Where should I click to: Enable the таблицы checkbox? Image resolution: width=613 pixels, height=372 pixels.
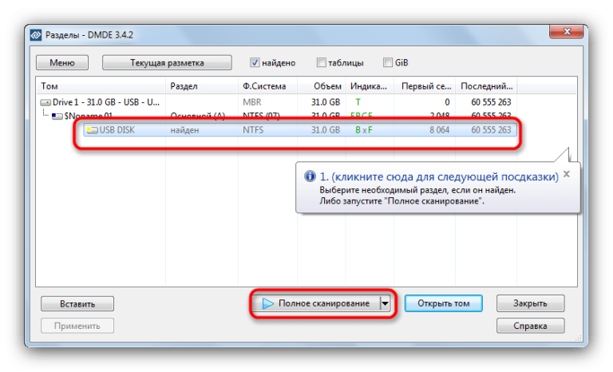click(x=321, y=62)
